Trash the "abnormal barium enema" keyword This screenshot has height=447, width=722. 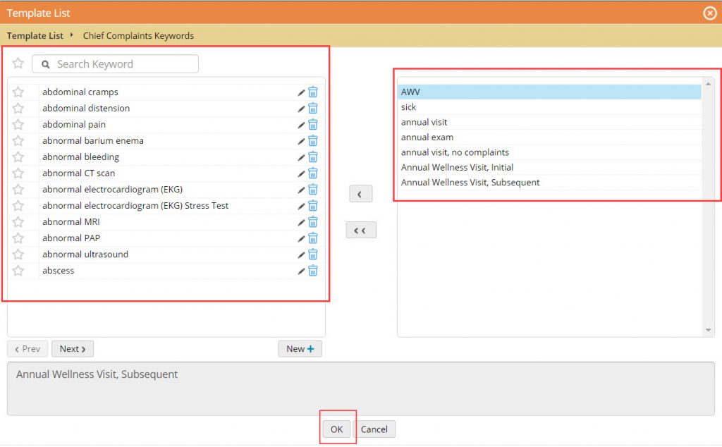(x=313, y=140)
